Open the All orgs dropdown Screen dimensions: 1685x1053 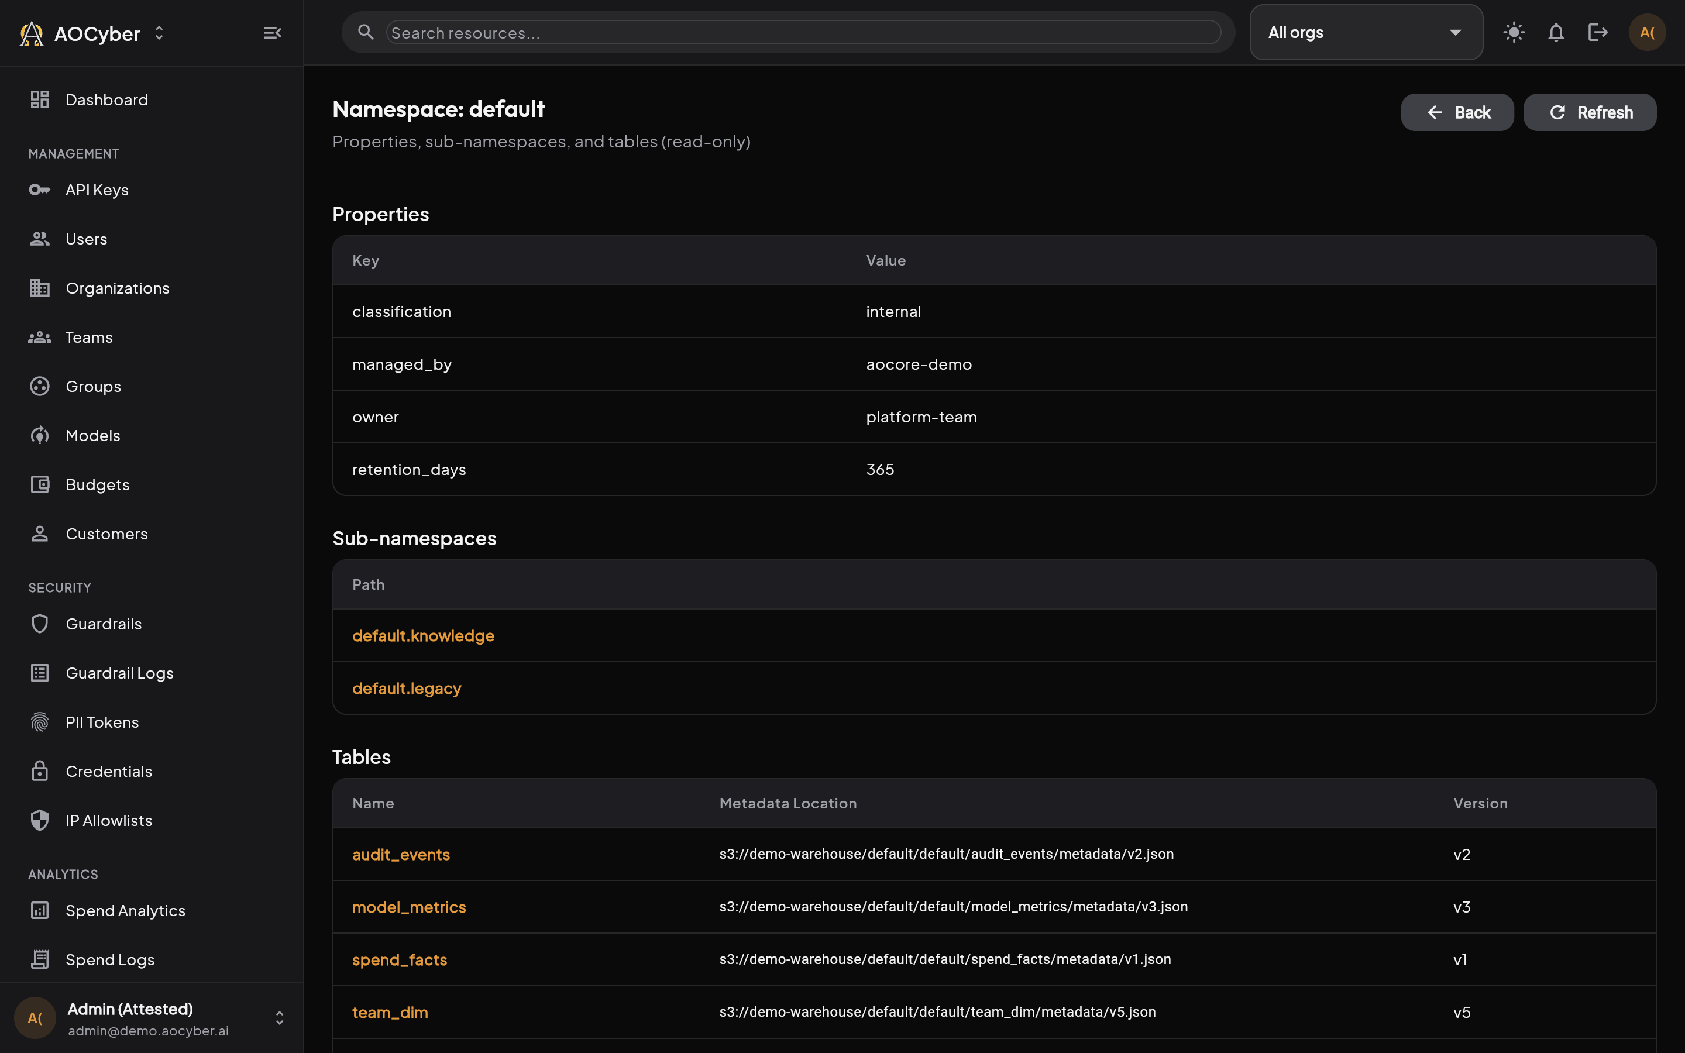click(1366, 32)
